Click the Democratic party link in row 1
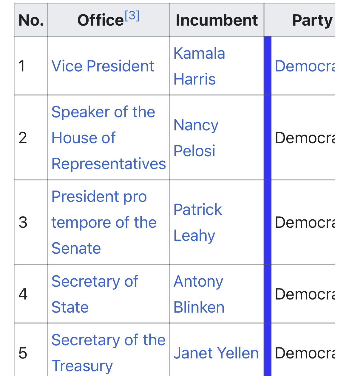The height and width of the screenshot is (376, 349). pos(305,66)
